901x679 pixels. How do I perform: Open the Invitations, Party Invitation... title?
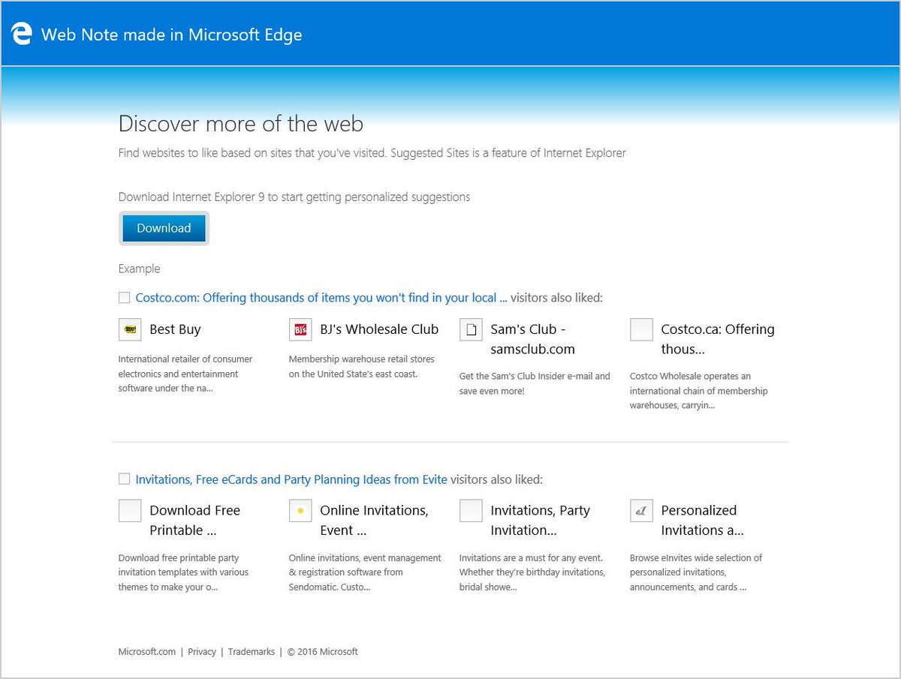point(541,520)
